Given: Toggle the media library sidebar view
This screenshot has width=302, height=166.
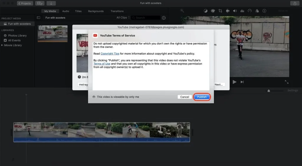Looking at the screenshot, I should (x=38, y=18).
